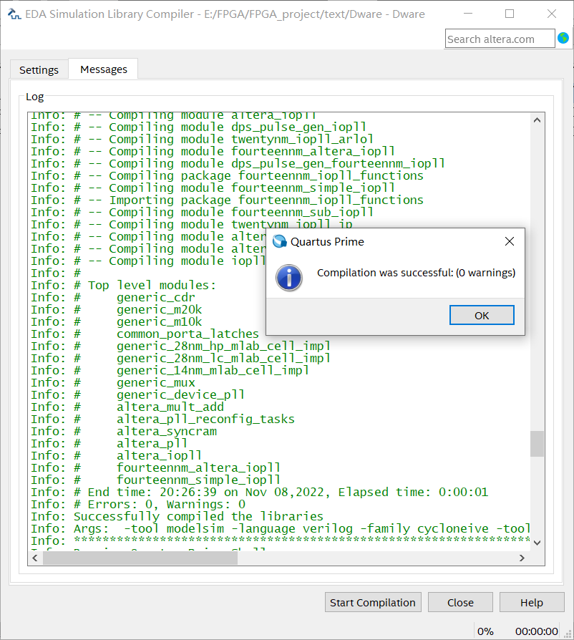This screenshot has width=574, height=640.
Task: Confirm the dialog with the OK button
Action: click(482, 315)
